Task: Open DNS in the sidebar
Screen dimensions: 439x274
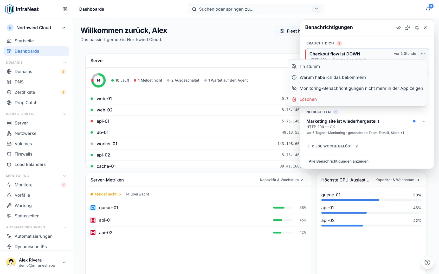Action: (36, 82)
